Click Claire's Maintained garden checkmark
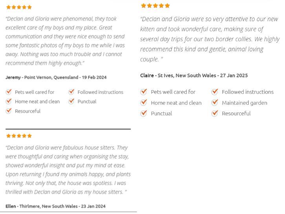Viewport: 285px width, 214px height. [x=215, y=103]
